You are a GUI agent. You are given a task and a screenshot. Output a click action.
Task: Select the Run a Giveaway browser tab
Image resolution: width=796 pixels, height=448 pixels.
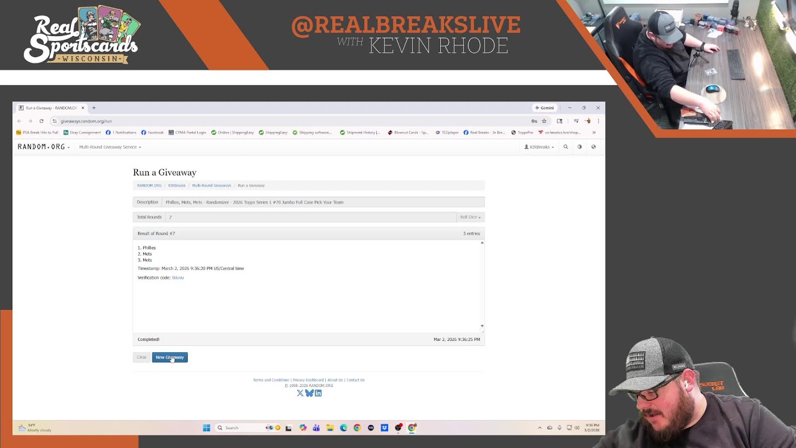click(x=51, y=108)
